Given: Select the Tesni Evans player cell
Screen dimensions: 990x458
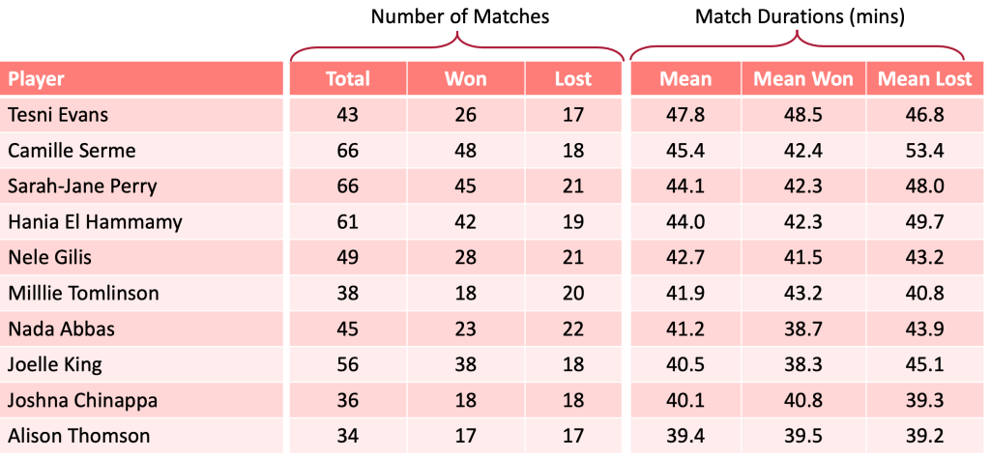Looking at the screenshot, I should coord(58,115).
